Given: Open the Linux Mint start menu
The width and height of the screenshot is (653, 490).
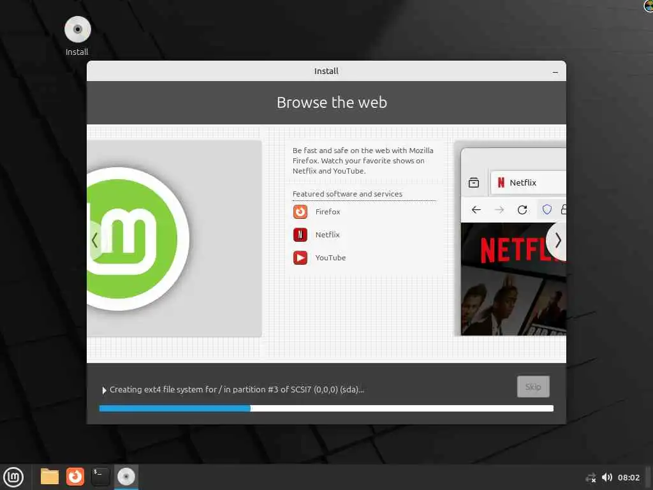Looking at the screenshot, I should 13,477.
